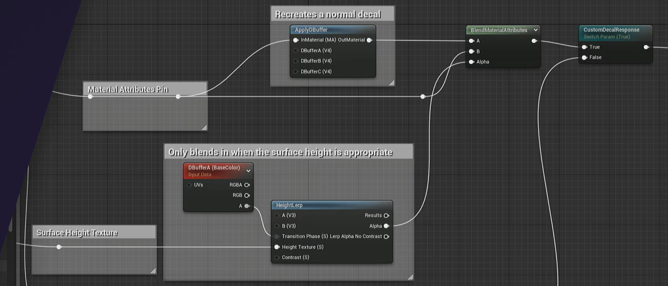Select the HeightLerp node title bar
This screenshot has width=668, height=286.
(x=332, y=205)
